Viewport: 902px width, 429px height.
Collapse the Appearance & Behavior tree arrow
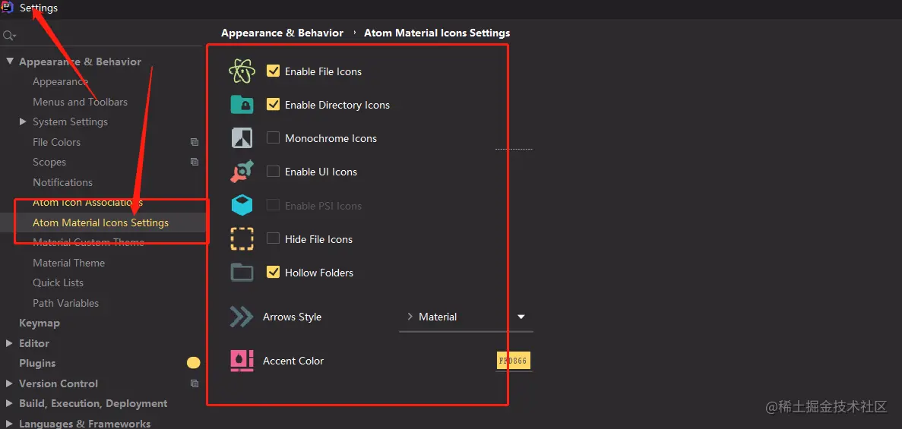[10, 61]
